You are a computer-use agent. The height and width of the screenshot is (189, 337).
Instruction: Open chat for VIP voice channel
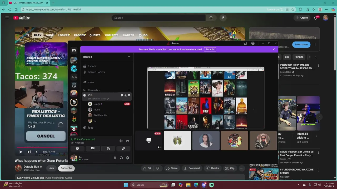pos(122,95)
